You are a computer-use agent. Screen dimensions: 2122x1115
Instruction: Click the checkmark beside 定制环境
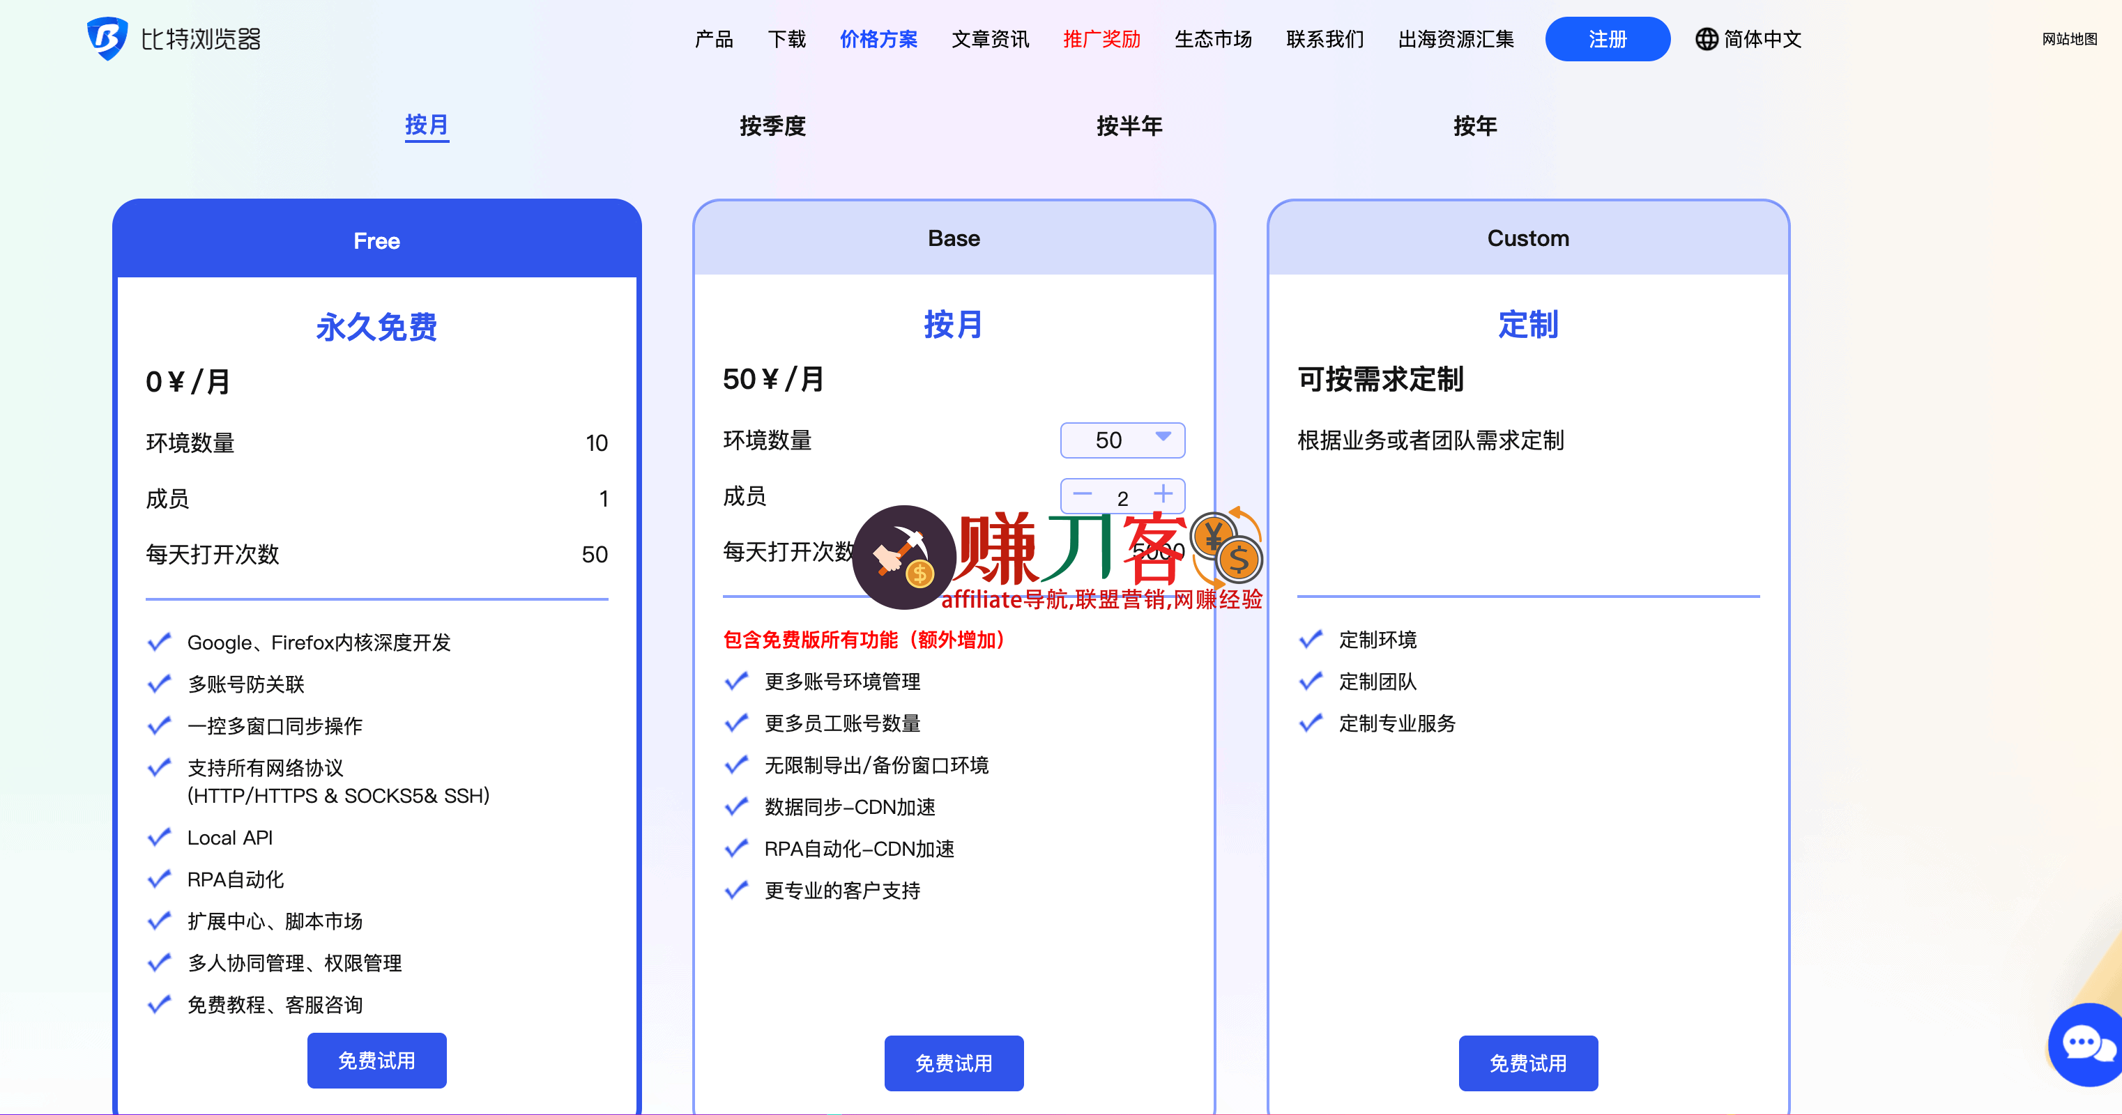[1310, 639]
